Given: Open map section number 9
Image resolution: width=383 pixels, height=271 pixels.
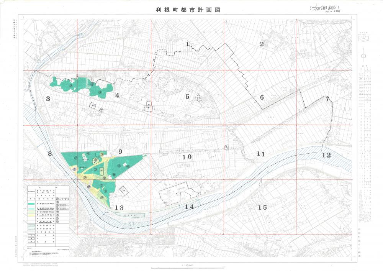Looking at the screenshot, I should tap(120, 152).
